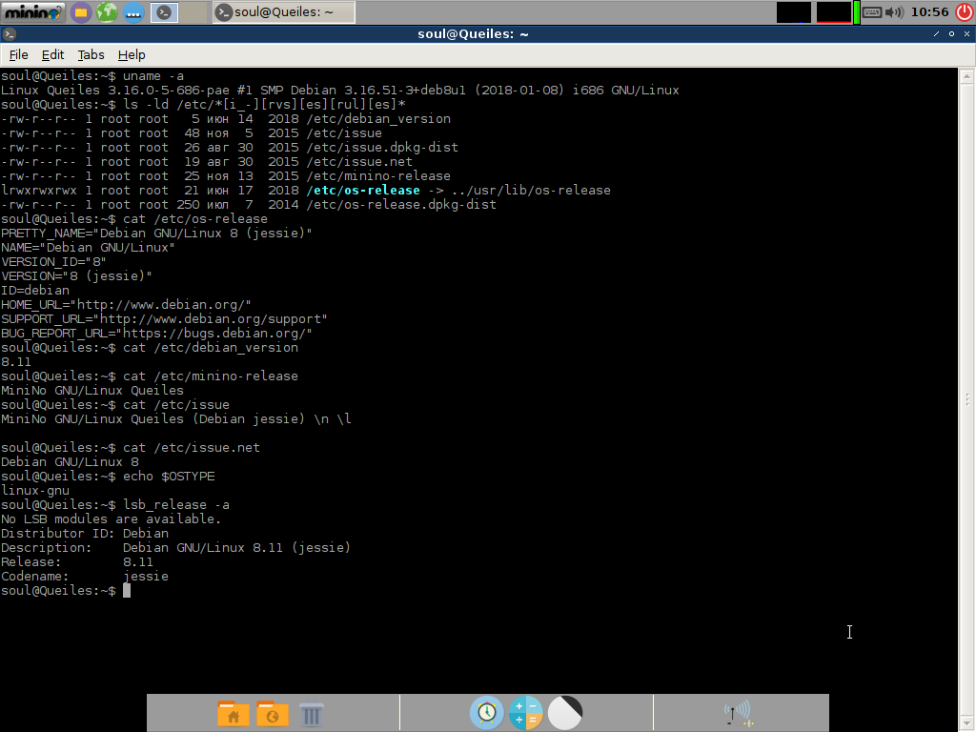Click the highlighted terminal launcher in the panel
Viewport: 976px width, 732px height.
(164, 12)
